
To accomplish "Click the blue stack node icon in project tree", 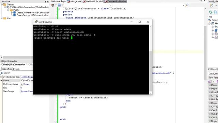I will click(x=216, y=30).
